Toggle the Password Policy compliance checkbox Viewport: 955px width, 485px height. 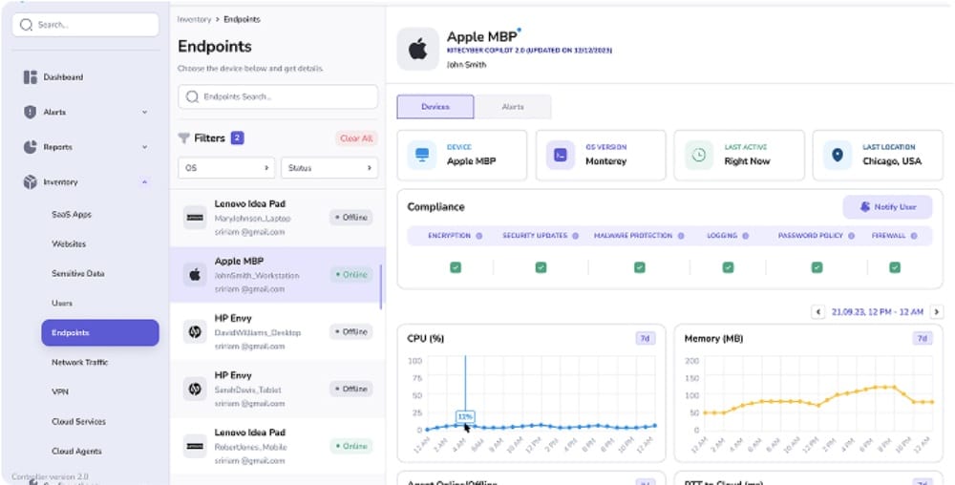coord(817,267)
